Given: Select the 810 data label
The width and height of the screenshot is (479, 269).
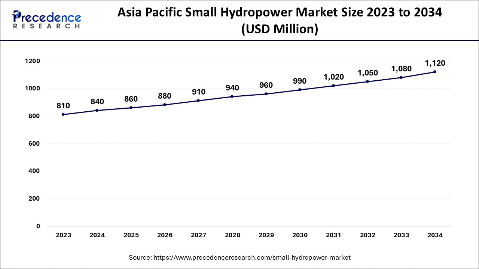Looking at the screenshot, I should click(63, 106).
